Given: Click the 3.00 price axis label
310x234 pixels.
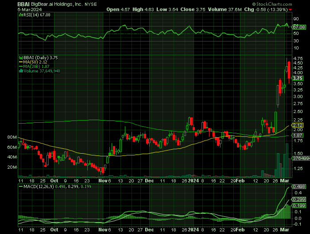Looking at the screenshot, I should 298,97.
